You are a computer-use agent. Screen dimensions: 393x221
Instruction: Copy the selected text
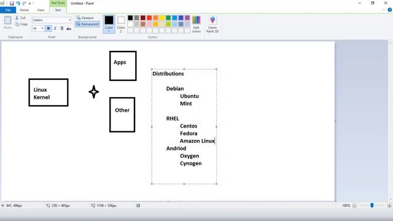[21, 25]
